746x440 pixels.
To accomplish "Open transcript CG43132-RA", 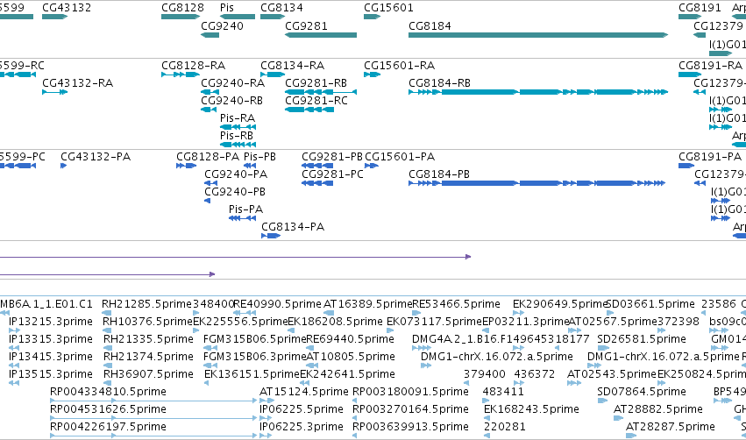I will (x=77, y=83).
